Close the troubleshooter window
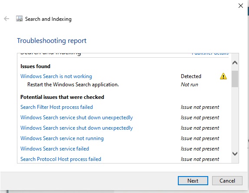Screen dimensions: 249x193 (241, 6)
